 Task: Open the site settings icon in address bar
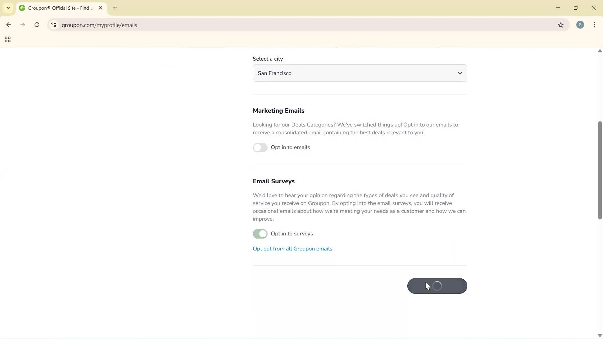click(x=53, y=25)
